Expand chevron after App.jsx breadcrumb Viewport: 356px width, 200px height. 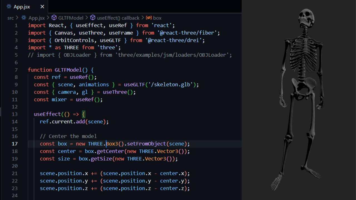48,18
